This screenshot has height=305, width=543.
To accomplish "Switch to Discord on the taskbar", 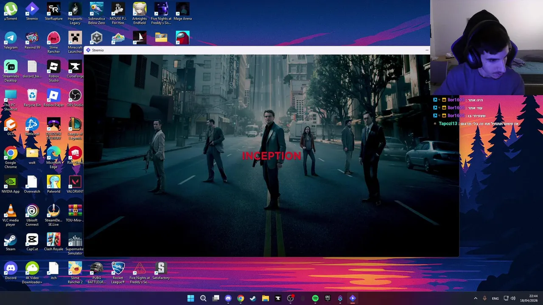I will click(x=228, y=298).
